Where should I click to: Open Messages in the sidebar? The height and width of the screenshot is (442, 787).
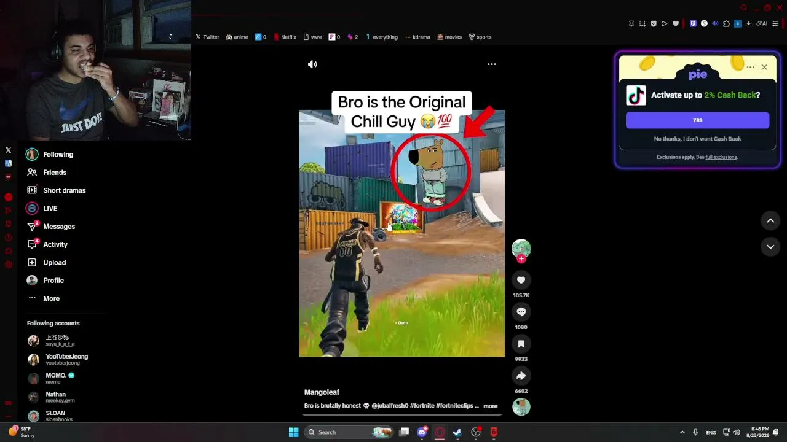click(50, 227)
